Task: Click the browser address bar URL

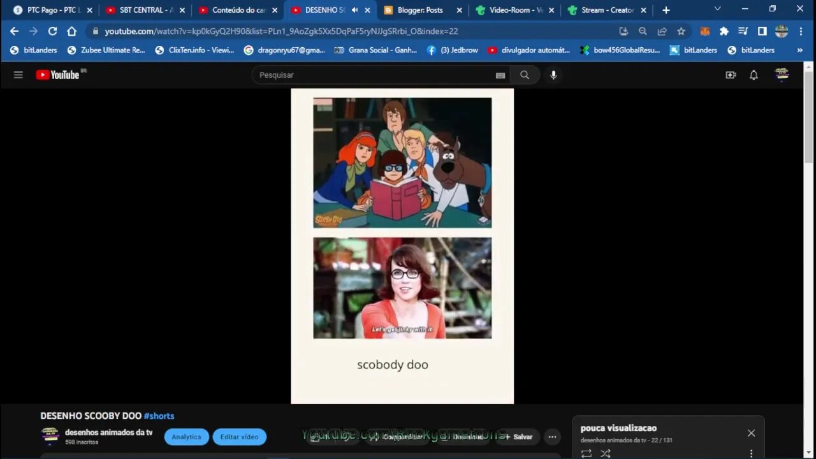Action: click(x=281, y=31)
